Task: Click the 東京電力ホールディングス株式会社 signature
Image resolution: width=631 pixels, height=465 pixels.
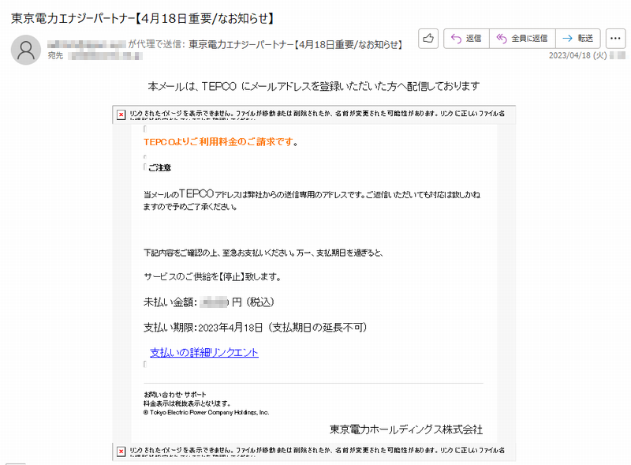Action: coord(406,429)
